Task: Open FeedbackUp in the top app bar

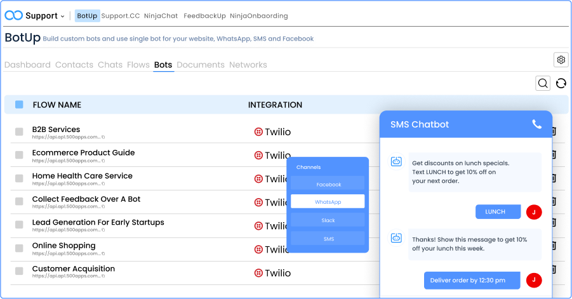Action: [204, 16]
